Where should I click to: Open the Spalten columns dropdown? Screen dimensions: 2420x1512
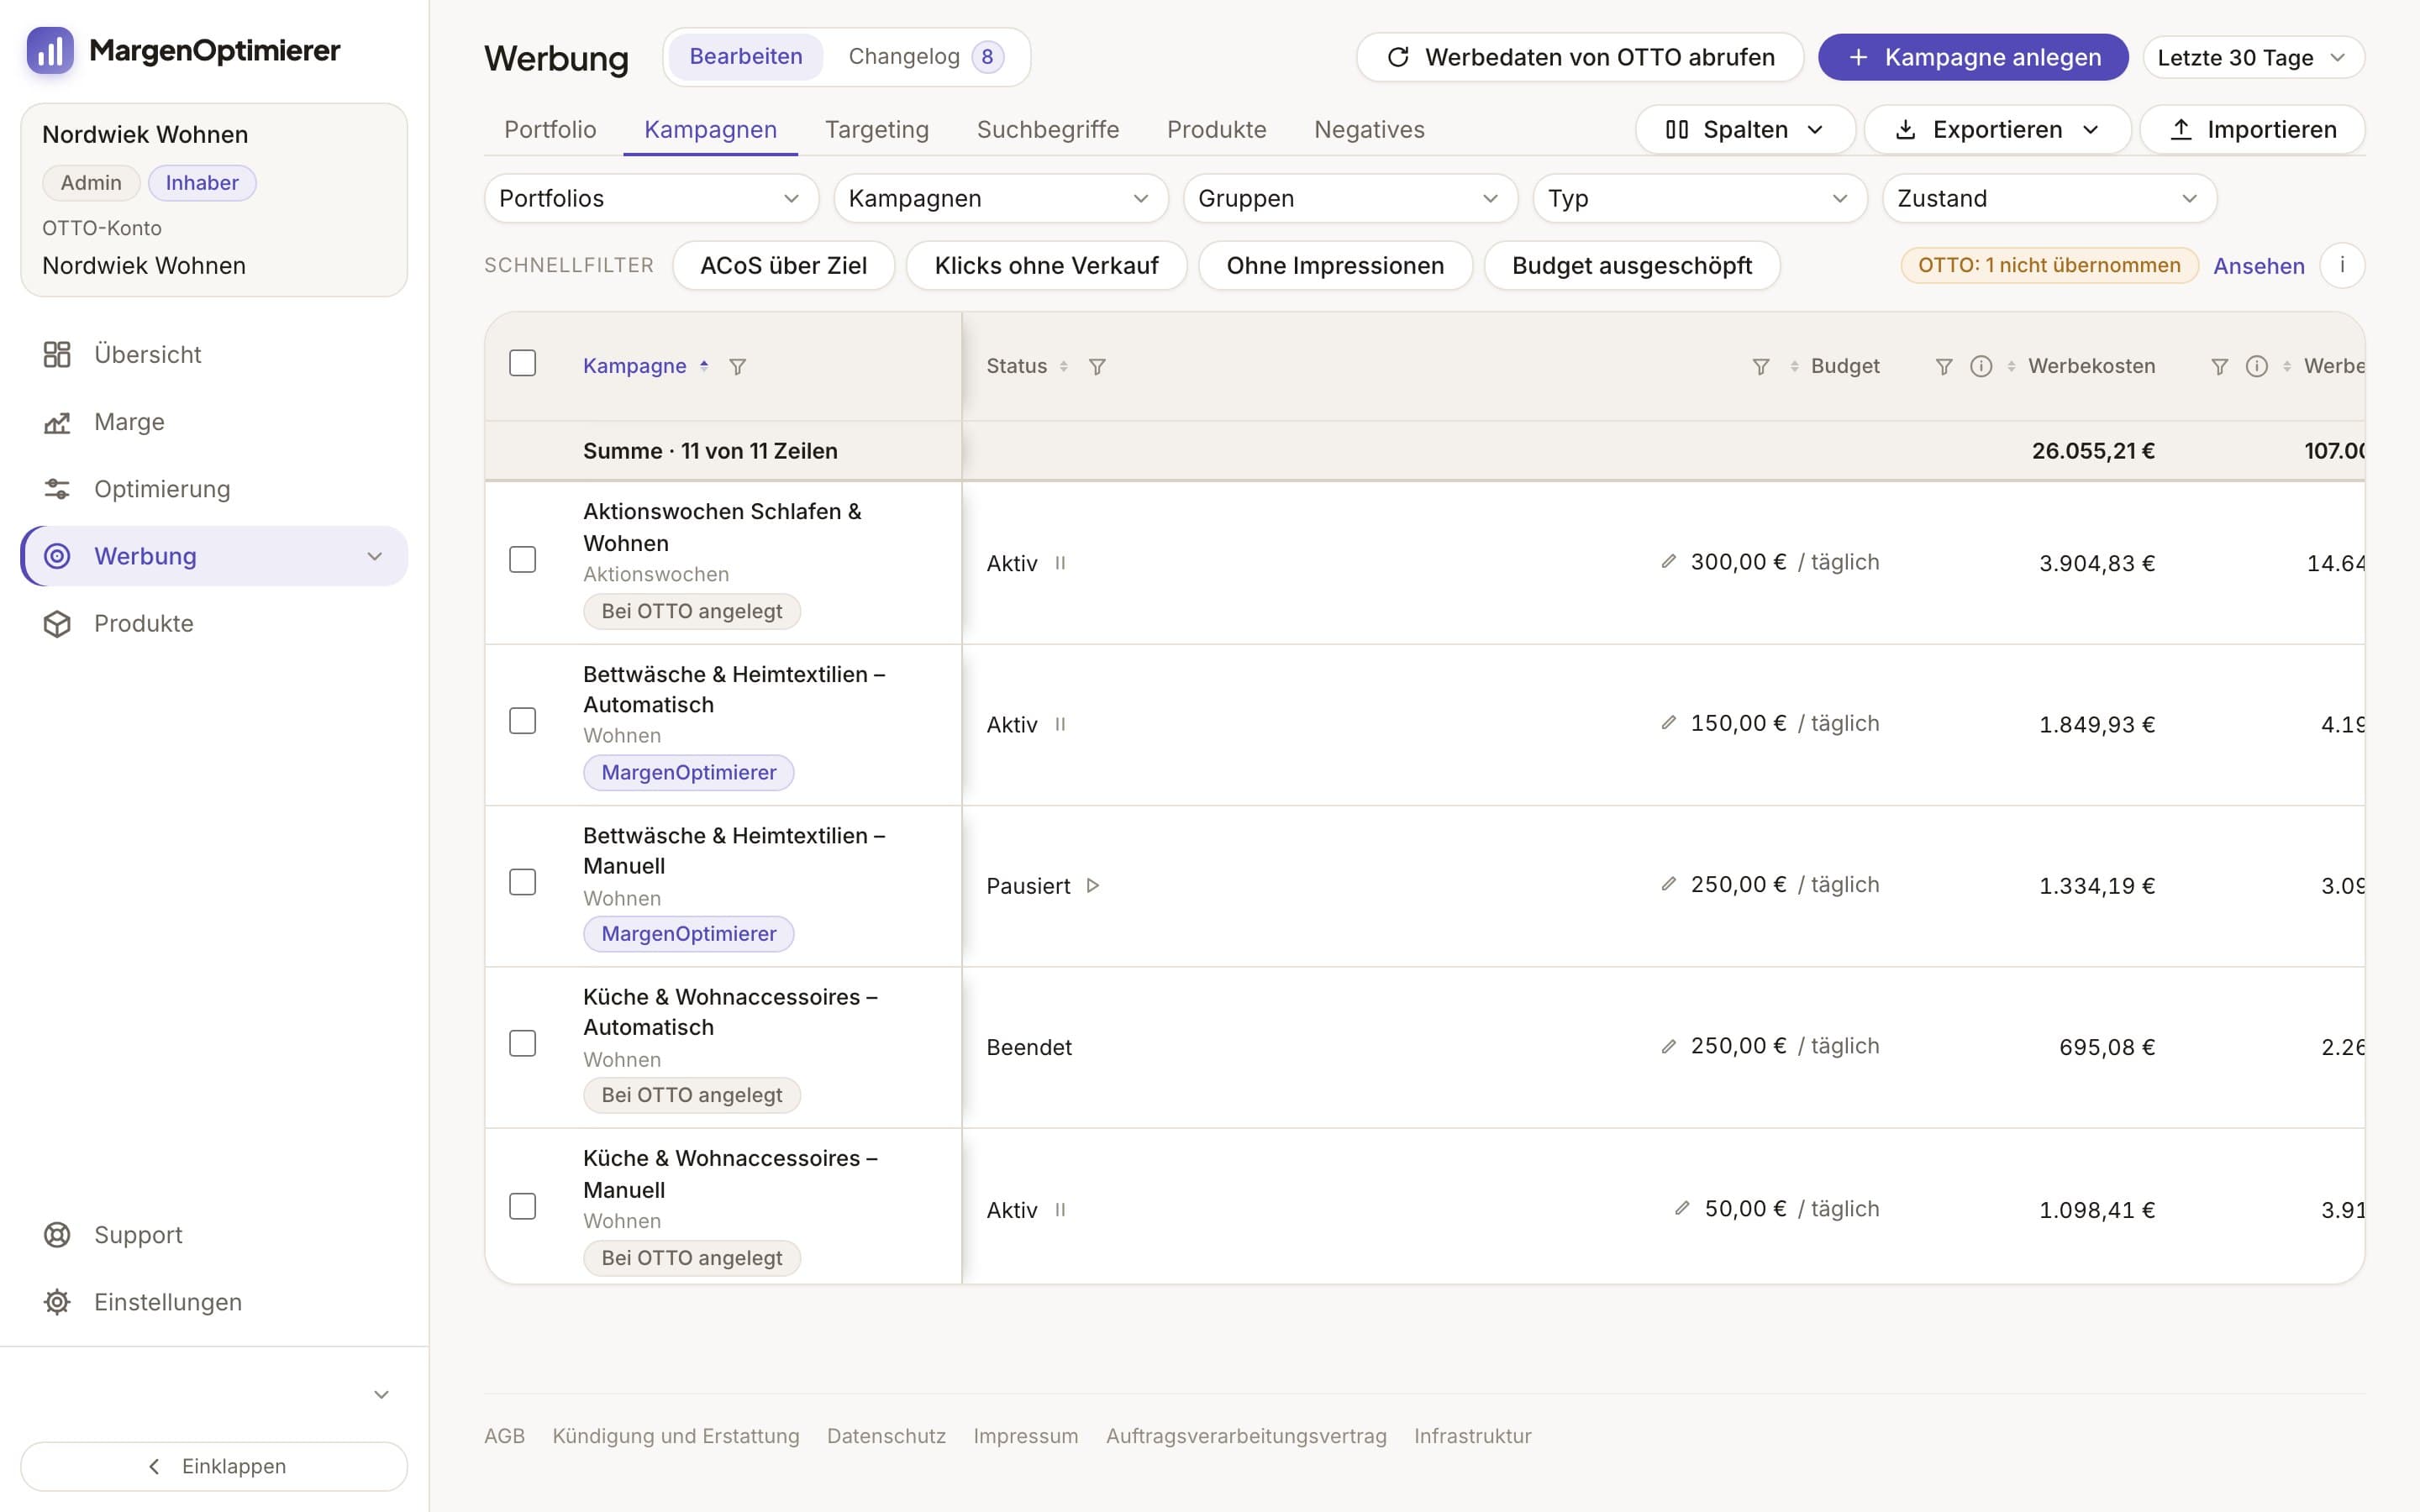1745,130
